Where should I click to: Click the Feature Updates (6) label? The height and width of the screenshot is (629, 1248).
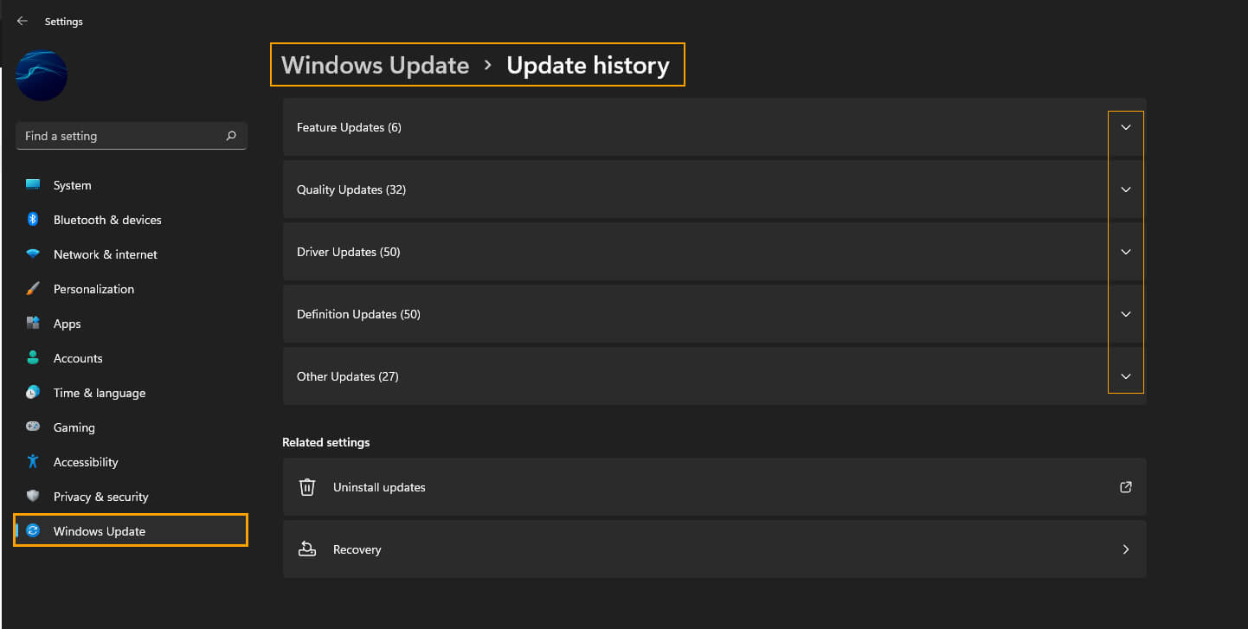point(349,127)
